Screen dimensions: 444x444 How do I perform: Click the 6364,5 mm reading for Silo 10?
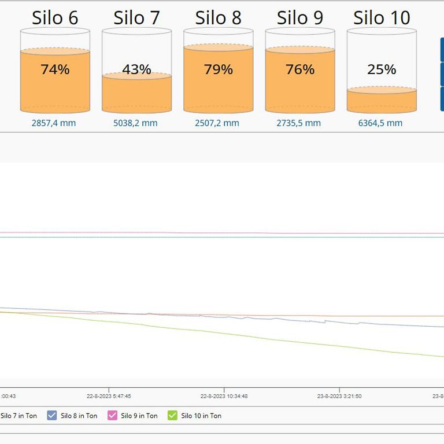(x=380, y=123)
